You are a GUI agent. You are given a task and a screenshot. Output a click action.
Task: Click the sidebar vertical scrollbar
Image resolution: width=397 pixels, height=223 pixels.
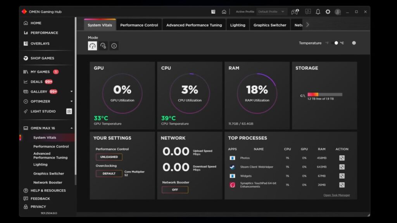(x=76, y=101)
